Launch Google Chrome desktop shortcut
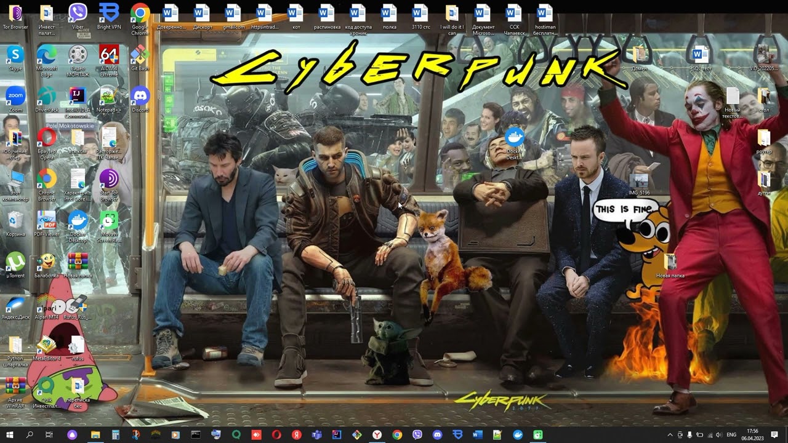788x443 pixels. click(x=140, y=20)
